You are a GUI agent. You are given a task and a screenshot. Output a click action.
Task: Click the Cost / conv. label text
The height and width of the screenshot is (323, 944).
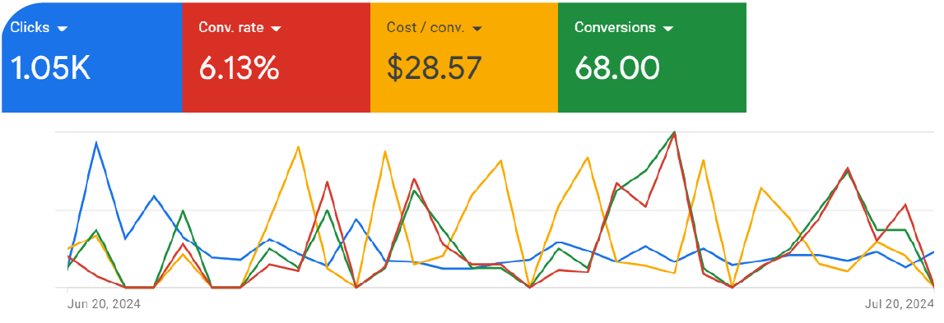point(425,28)
